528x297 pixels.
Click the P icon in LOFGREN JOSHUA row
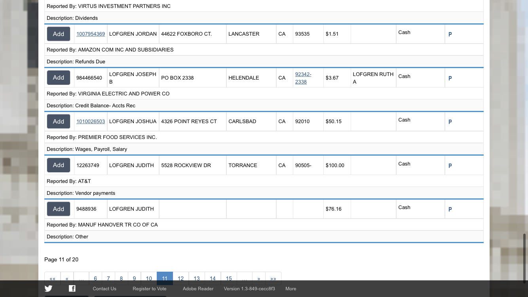click(450, 122)
